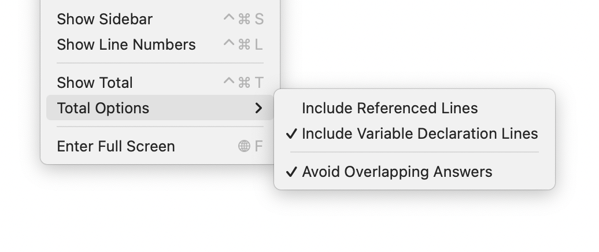Click command symbol on Show Sidebar row
Screen dimensions: 599x252
tap(244, 19)
